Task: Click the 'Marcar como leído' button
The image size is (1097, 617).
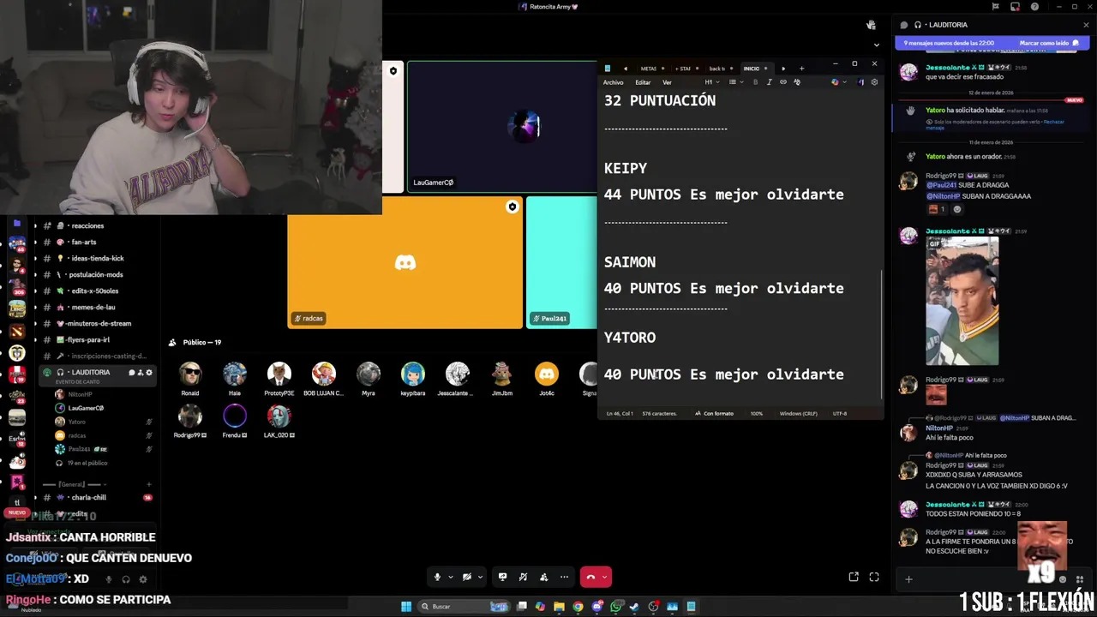Action: (1047, 43)
